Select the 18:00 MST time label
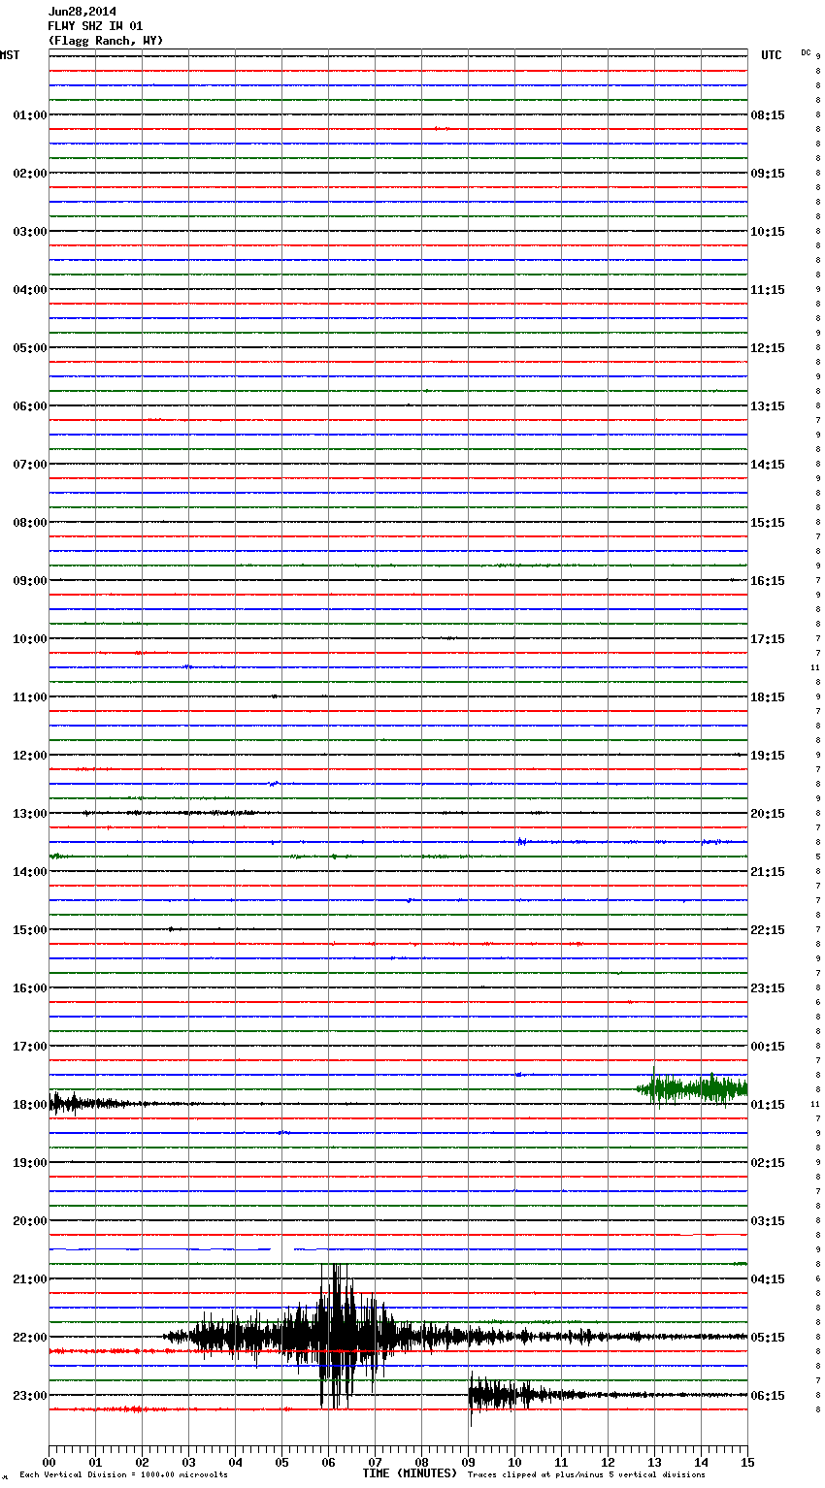Screen dimensions: 825x1488 29,1105
